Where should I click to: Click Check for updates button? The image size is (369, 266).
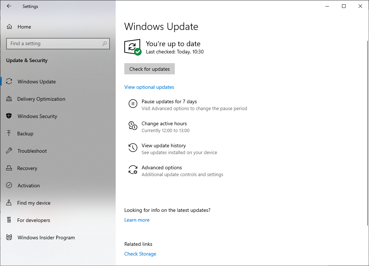[x=150, y=69]
